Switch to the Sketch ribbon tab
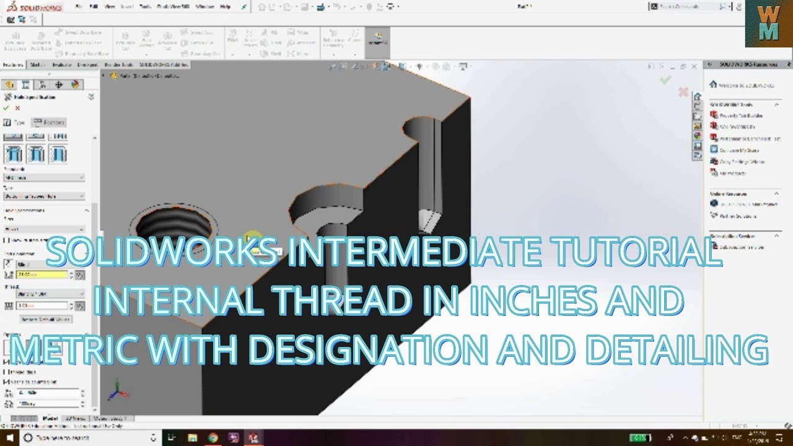793x446 pixels. pos(37,64)
